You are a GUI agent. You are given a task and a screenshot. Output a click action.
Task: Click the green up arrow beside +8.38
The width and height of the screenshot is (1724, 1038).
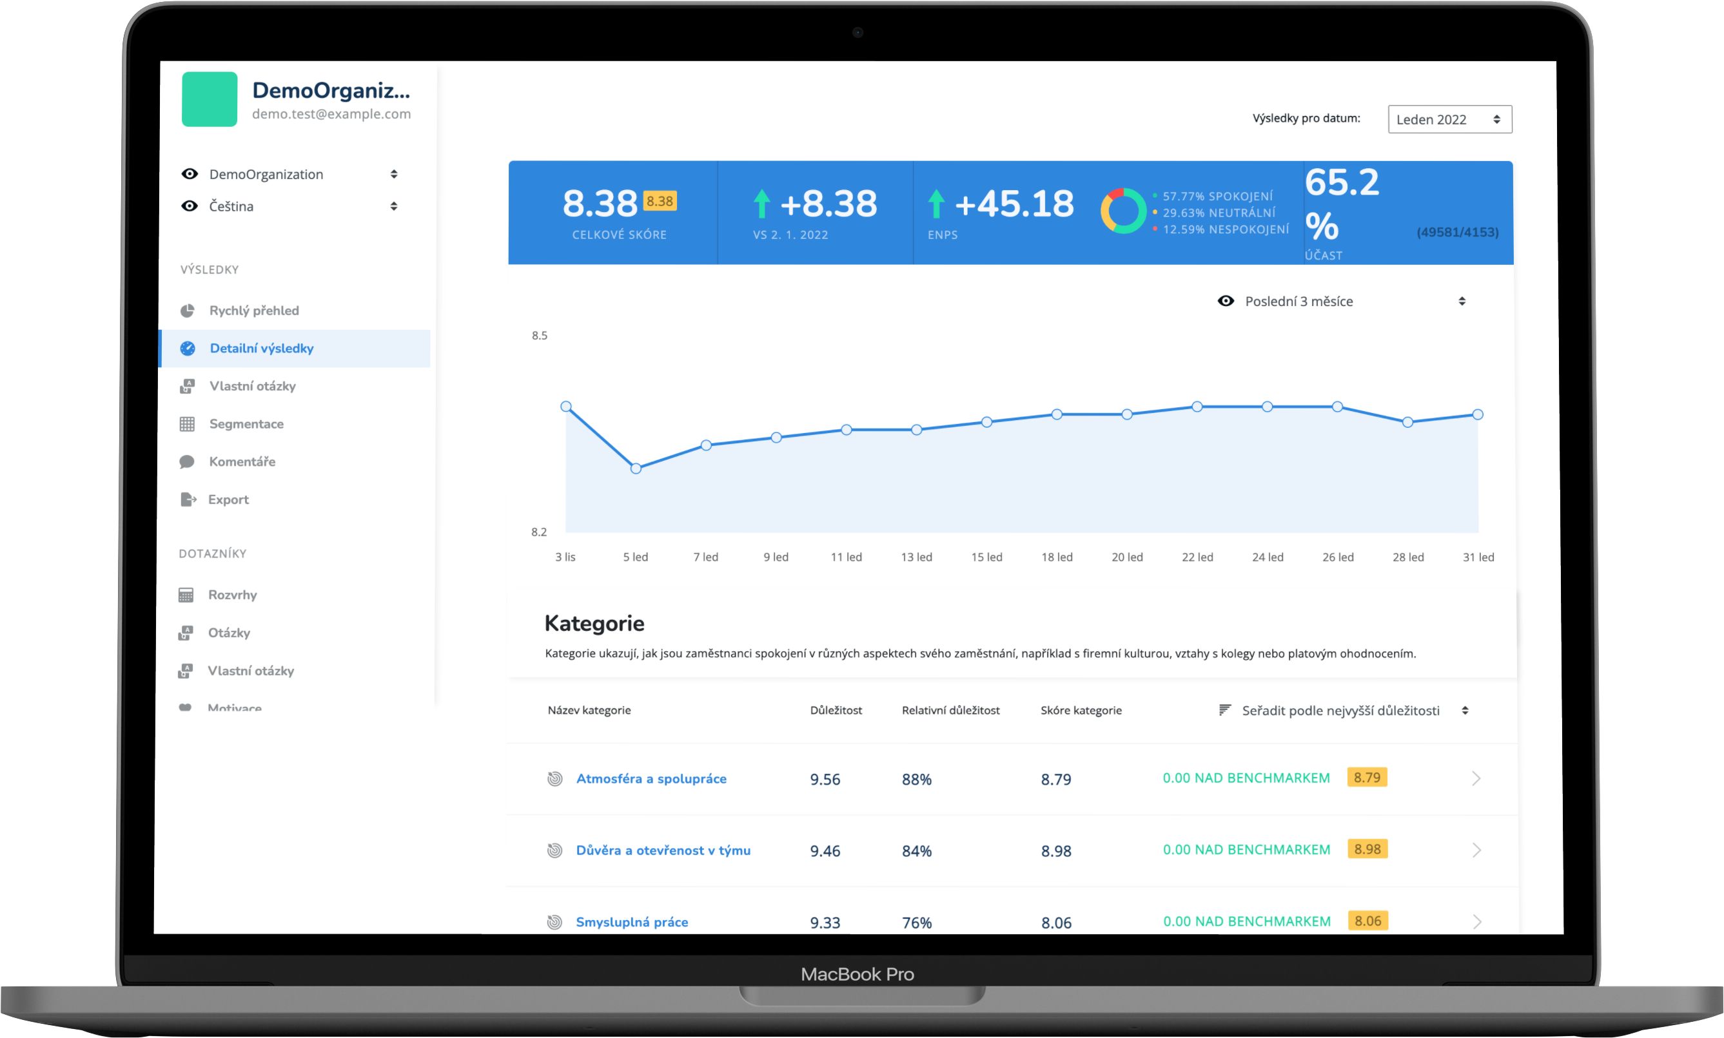click(762, 204)
